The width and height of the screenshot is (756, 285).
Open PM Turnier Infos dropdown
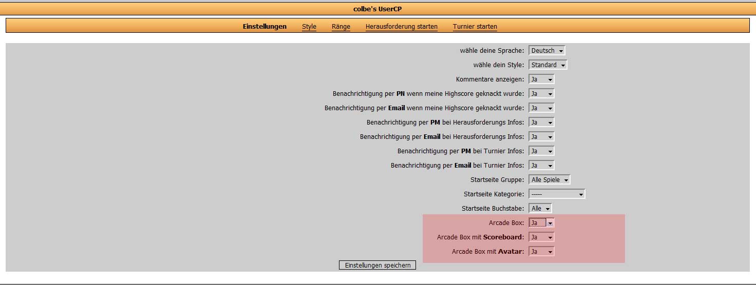[541, 151]
